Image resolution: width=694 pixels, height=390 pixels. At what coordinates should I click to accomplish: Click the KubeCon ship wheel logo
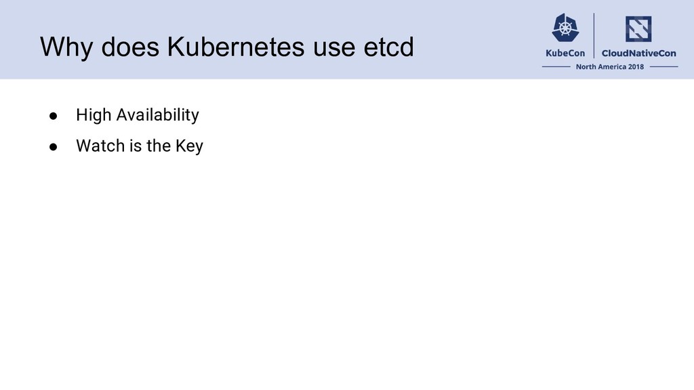[565, 27]
